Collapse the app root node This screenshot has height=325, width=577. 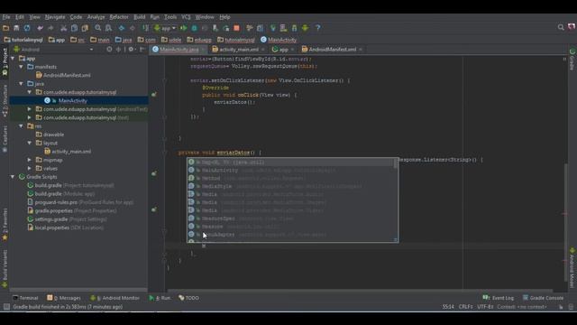13,58
